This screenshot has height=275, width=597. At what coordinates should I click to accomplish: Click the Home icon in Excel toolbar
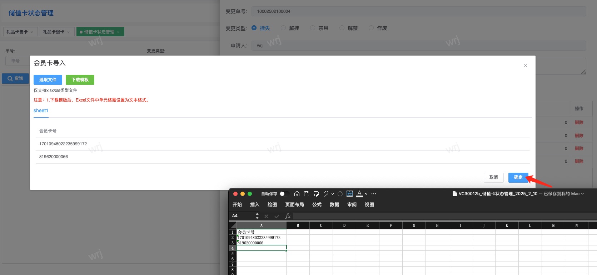click(297, 194)
